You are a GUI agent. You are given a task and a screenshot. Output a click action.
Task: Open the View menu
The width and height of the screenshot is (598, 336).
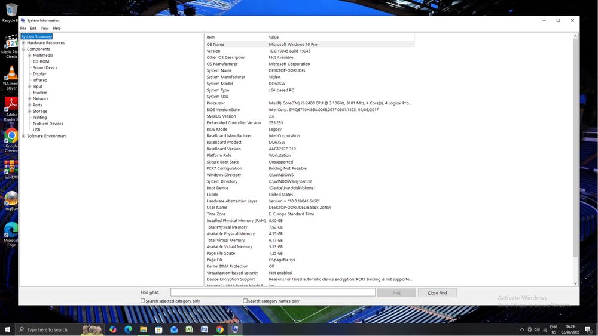point(45,28)
